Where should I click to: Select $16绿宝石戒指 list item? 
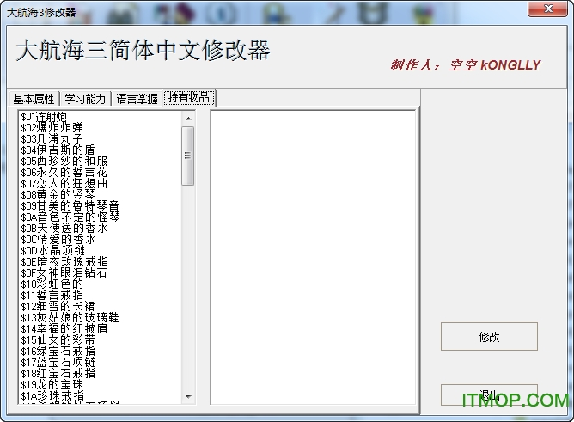(59, 351)
